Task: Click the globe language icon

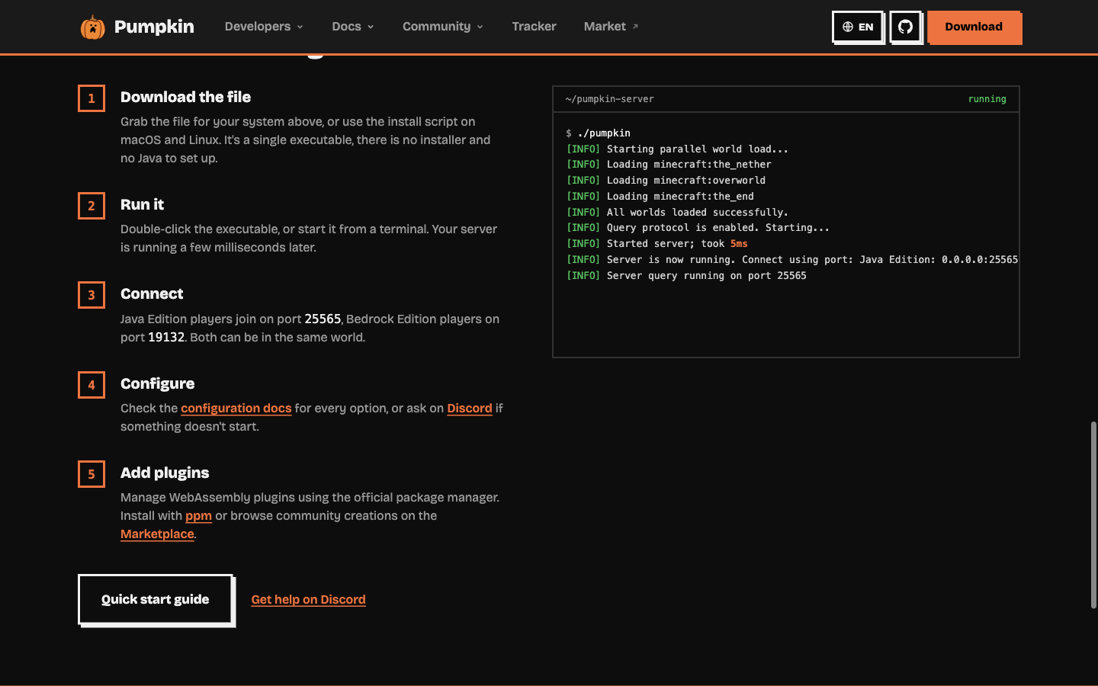Action: (x=848, y=27)
